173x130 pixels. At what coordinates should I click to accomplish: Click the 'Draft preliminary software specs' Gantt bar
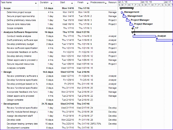pyautogui.click(x=164, y=40)
